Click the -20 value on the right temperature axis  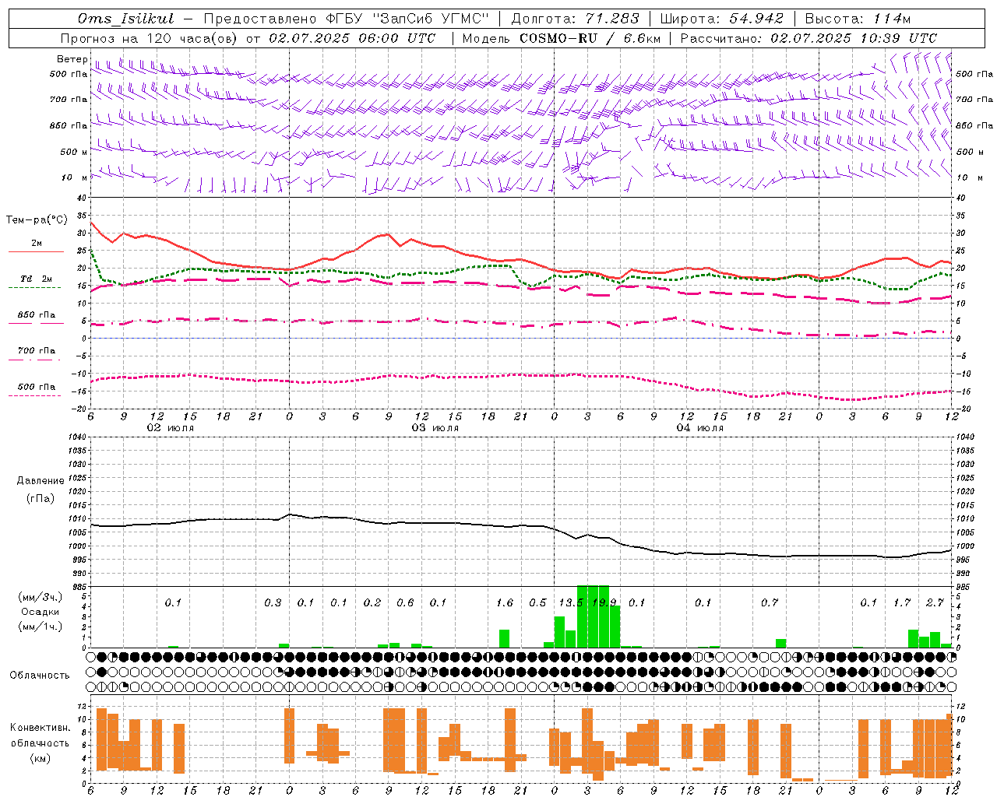pyautogui.click(x=962, y=409)
